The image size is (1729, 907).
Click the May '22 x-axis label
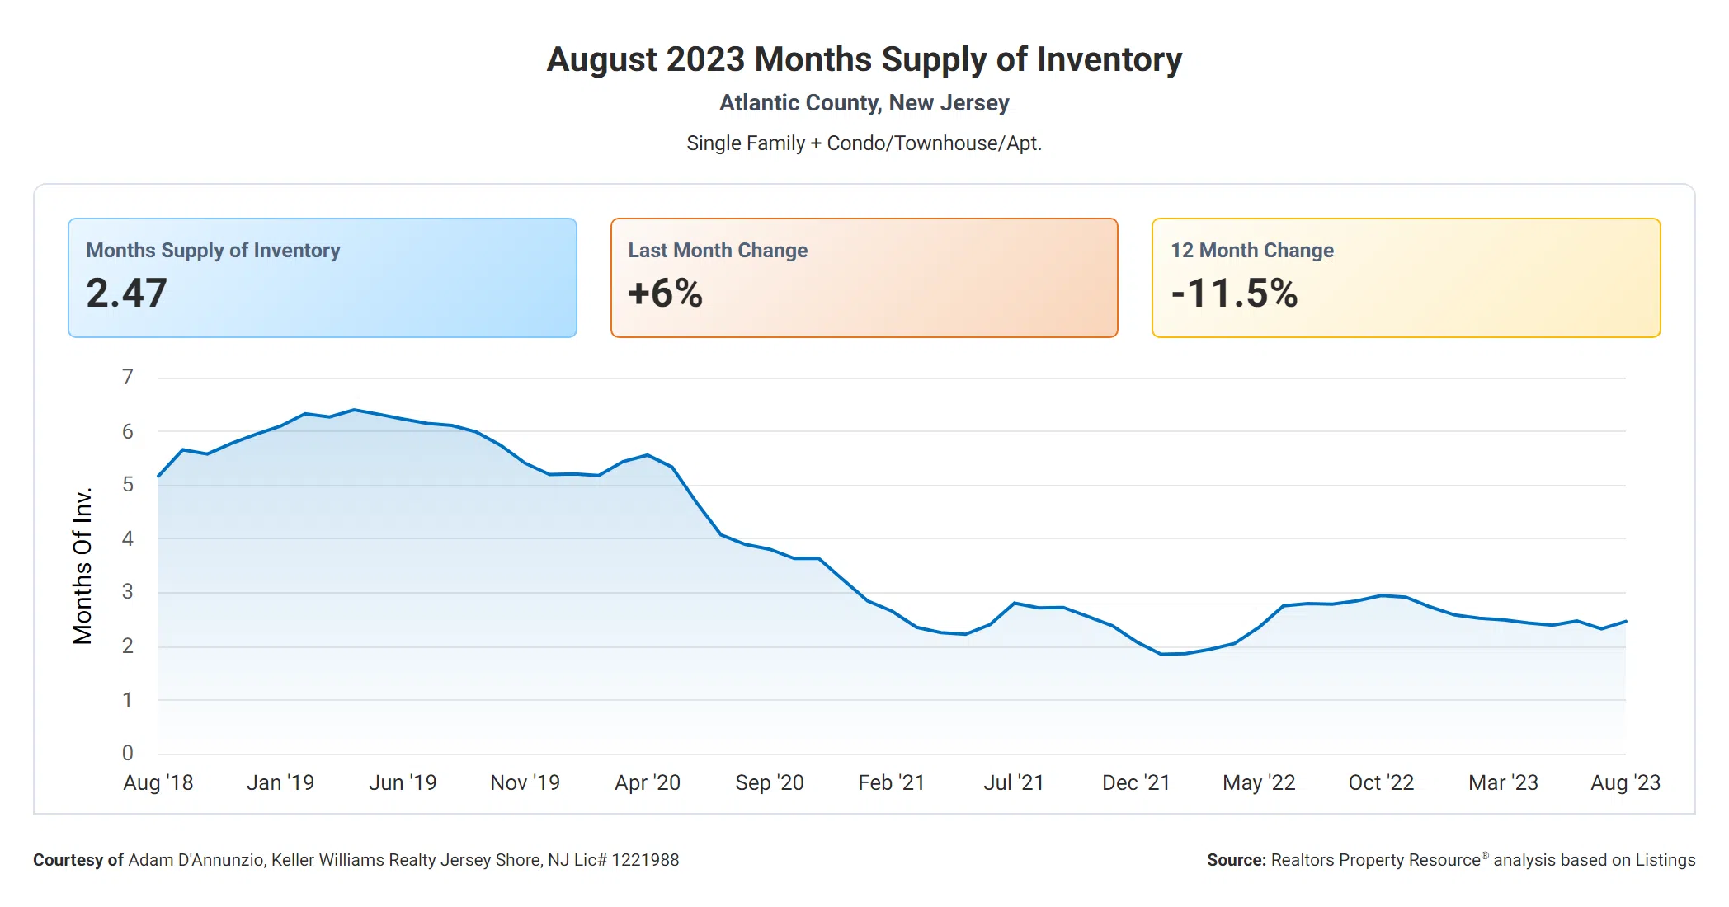(1259, 782)
